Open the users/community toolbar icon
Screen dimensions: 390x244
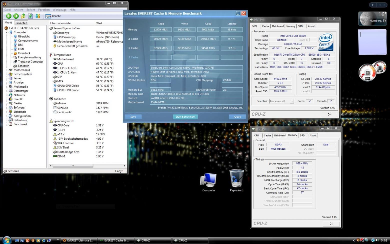[x=38, y=16]
